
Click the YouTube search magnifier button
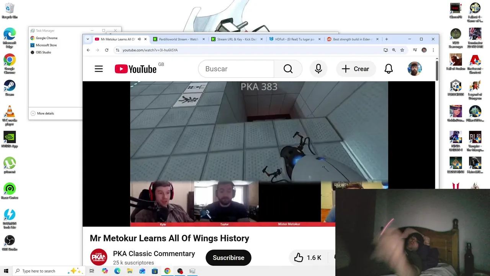click(288, 69)
